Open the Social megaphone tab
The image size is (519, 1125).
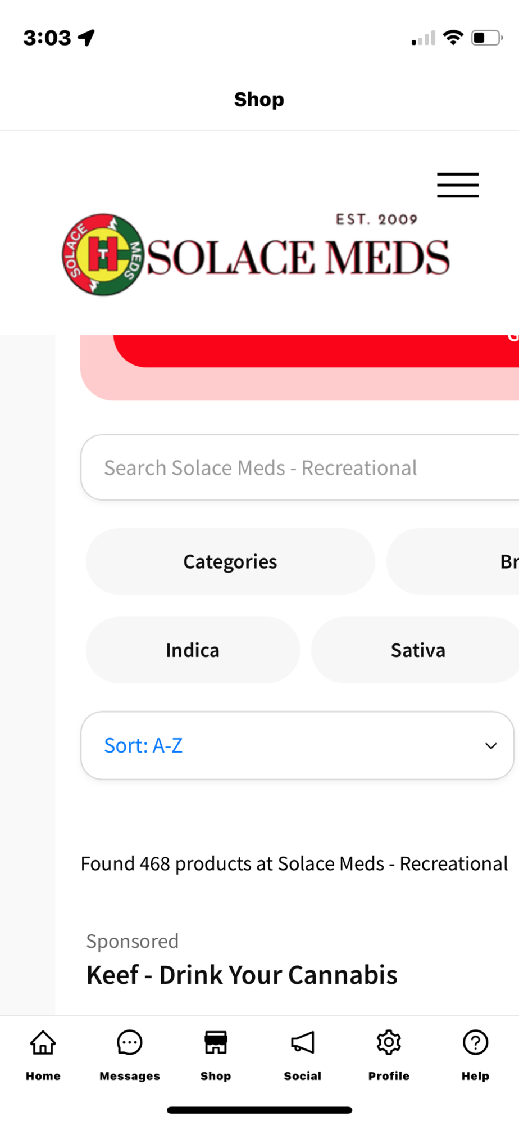click(302, 1055)
